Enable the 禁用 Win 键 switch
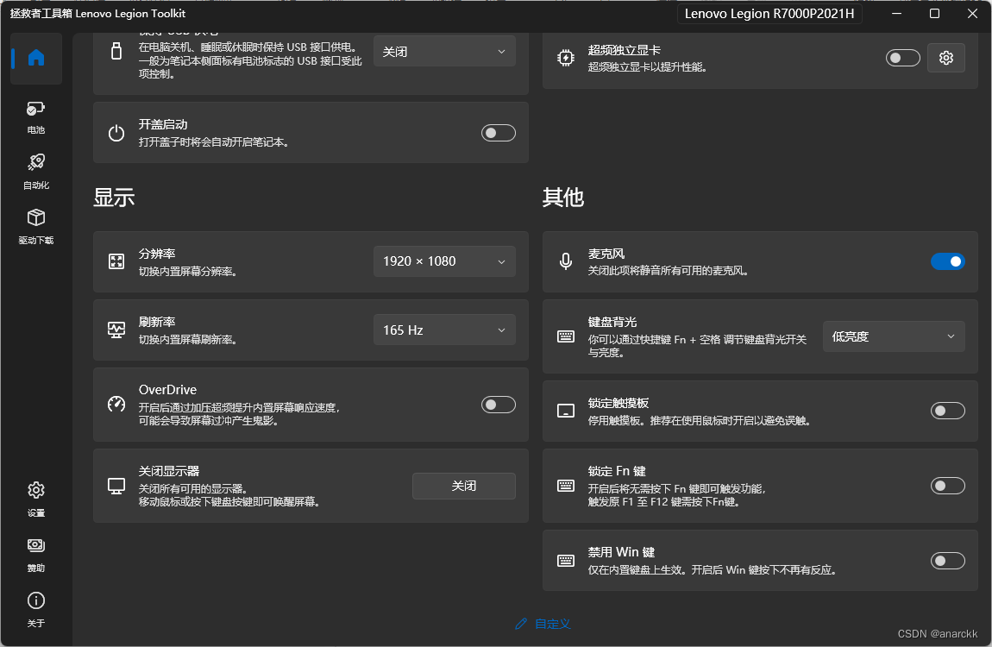Viewport: 992px width, 647px height. 948,561
